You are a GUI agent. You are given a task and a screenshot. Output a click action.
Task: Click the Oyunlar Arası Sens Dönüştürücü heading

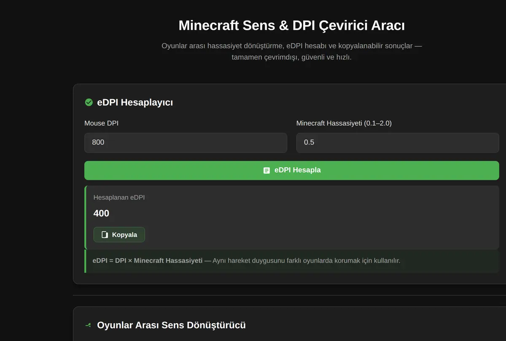click(171, 325)
